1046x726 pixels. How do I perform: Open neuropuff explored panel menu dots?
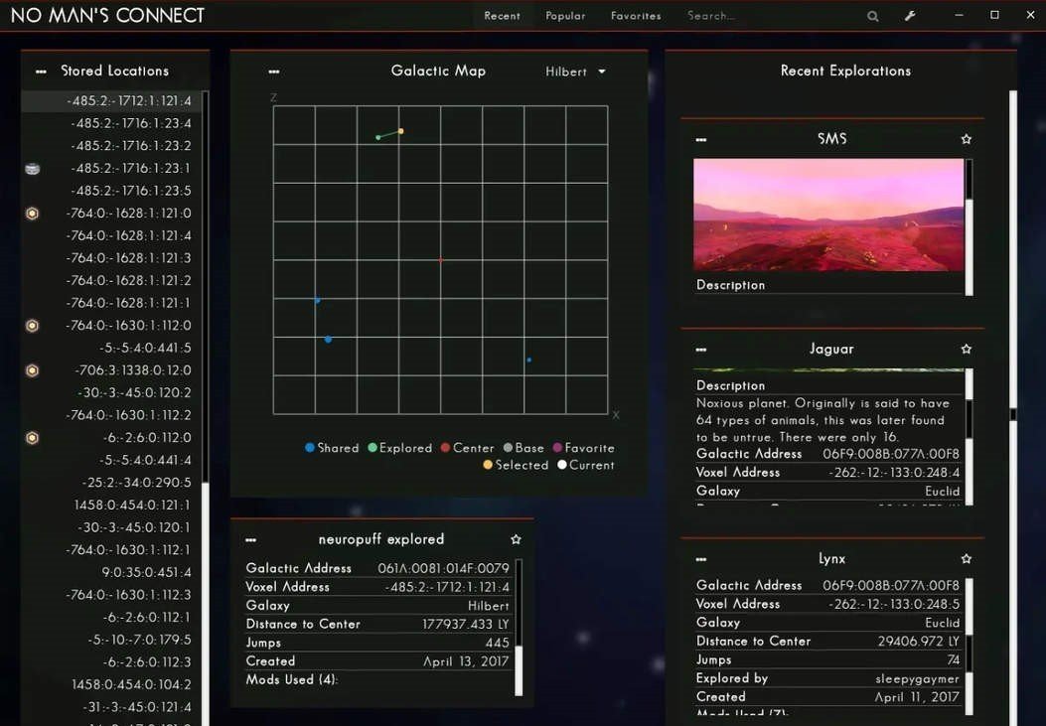[x=250, y=540]
